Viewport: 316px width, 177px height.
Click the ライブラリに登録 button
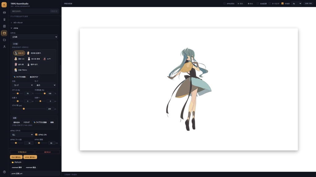coord(40,122)
